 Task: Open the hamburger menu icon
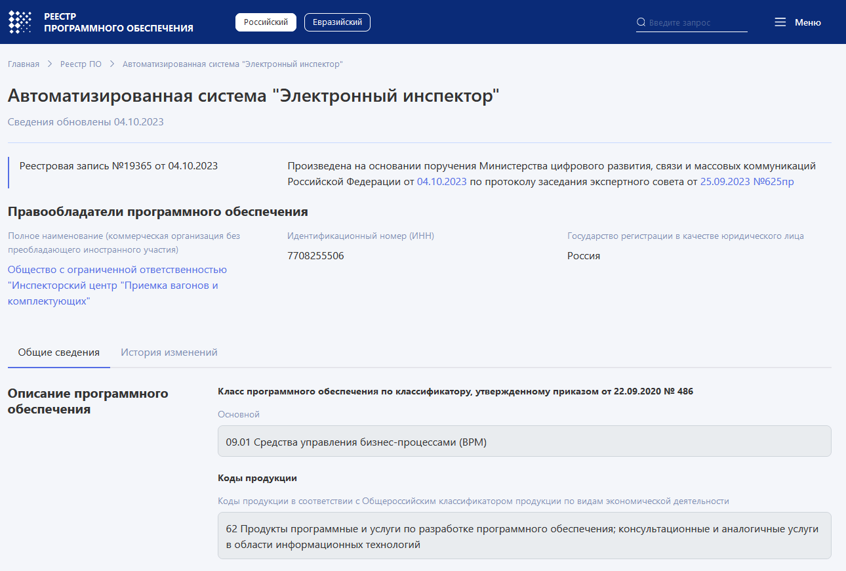780,22
